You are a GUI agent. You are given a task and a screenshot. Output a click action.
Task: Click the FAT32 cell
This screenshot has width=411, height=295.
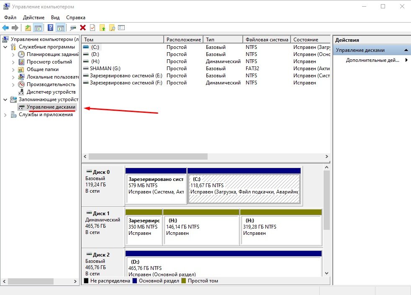[x=252, y=69]
